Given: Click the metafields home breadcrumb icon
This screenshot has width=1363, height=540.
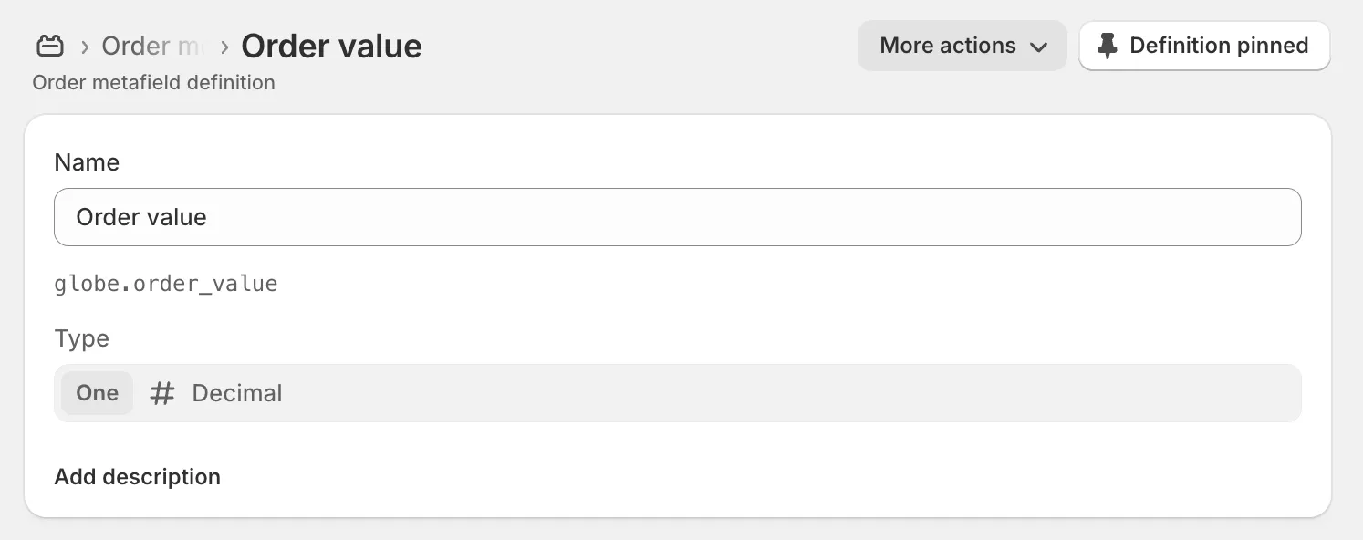Looking at the screenshot, I should tap(50, 46).
